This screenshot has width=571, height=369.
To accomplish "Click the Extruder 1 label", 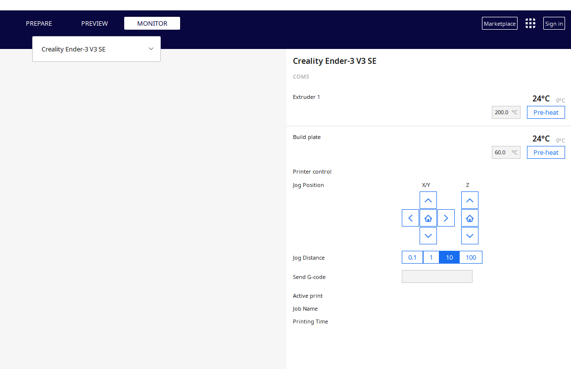I will pyautogui.click(x=306, y=97).
